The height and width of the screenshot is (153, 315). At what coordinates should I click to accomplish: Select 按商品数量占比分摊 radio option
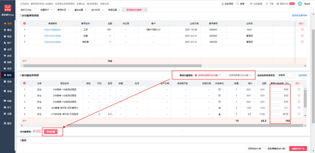[x=226, y=75]
